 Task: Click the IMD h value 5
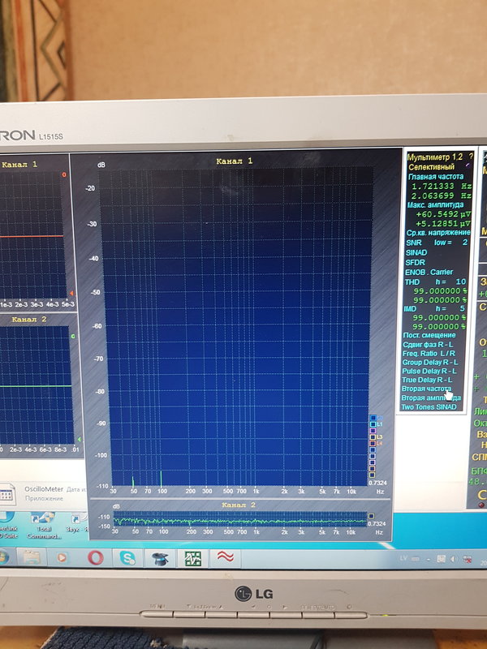[x=462, y=309]
